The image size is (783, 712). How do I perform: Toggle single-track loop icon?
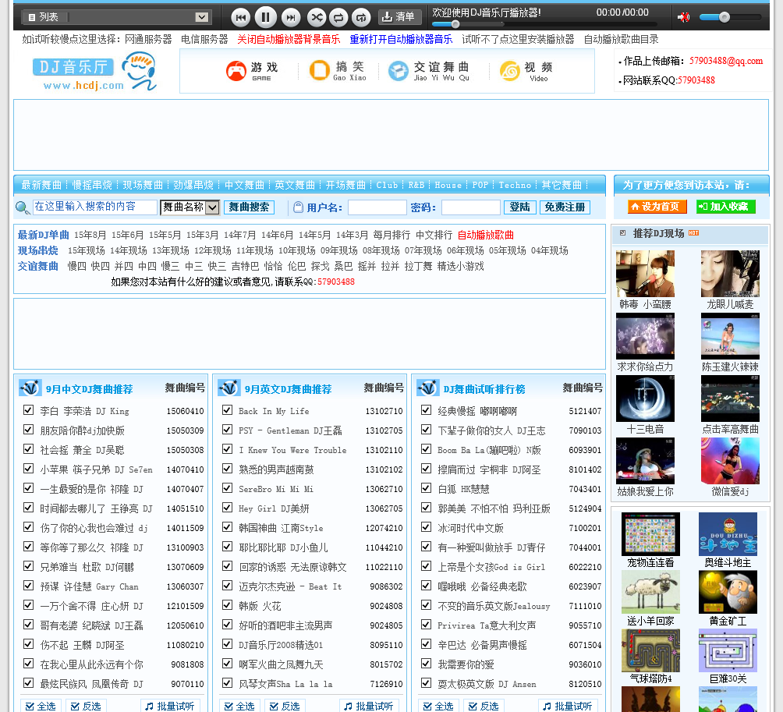pos(361,17)
